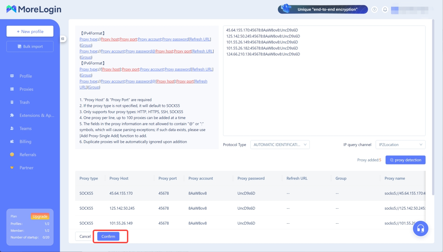Click the Bulk import button

point(30,47)
